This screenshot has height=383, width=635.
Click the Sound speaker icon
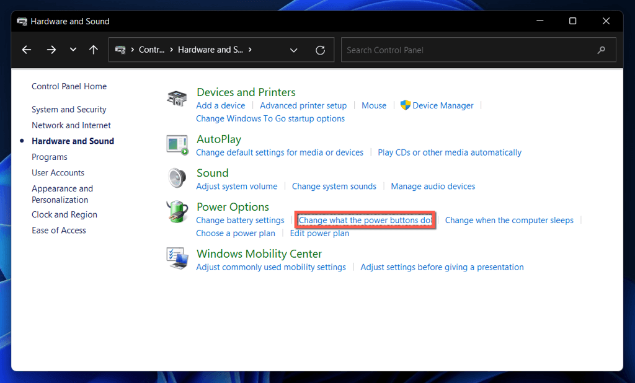(177, 178)
